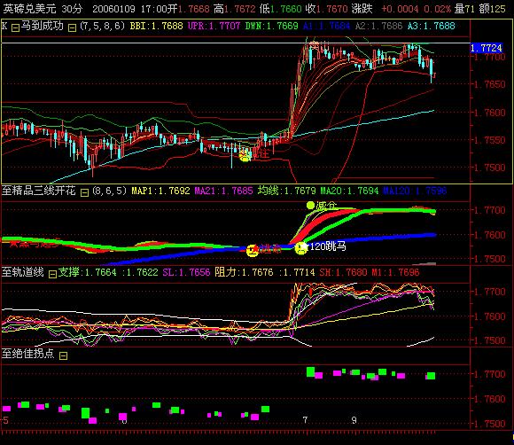Click the A1:1.7684 value
514x445 pixels.
click(x=326, y=26)
